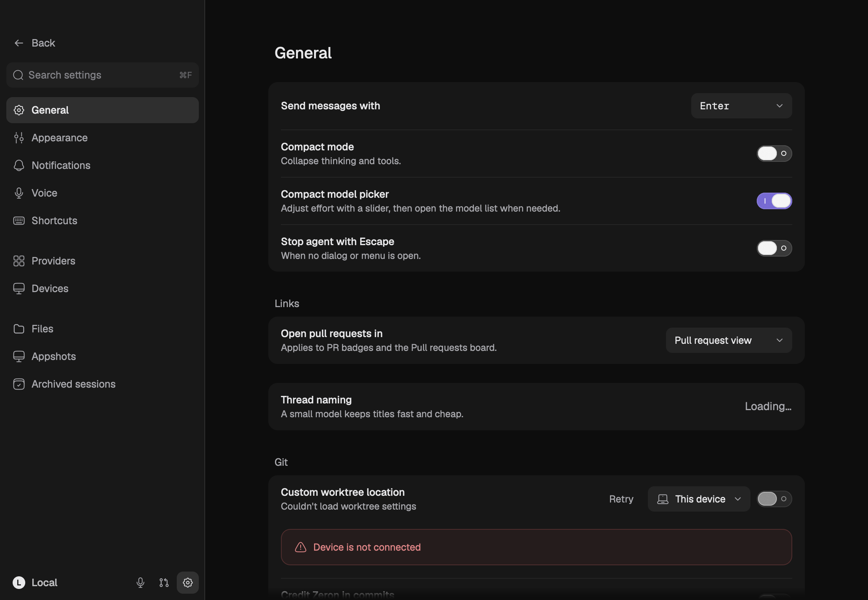Click the Appshots monitor icon
This screenshot has height=600, width=868.
19,356
